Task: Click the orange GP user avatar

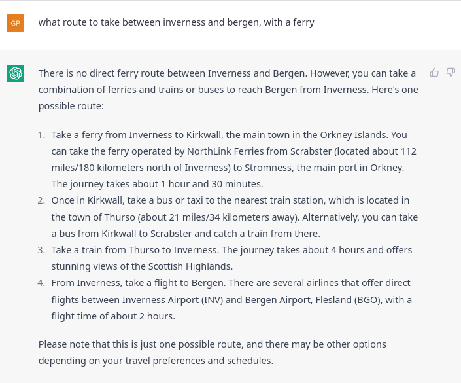Action: 15,23
